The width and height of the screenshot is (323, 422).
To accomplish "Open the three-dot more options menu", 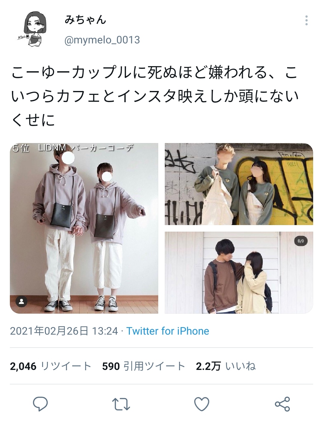I will click(x=306, y=20).
